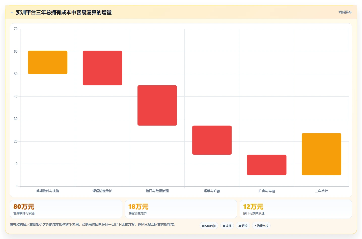Click the red 接口与数据治理 bar
The height and width of the screenshot is (239, 362).
click(157, 106)
